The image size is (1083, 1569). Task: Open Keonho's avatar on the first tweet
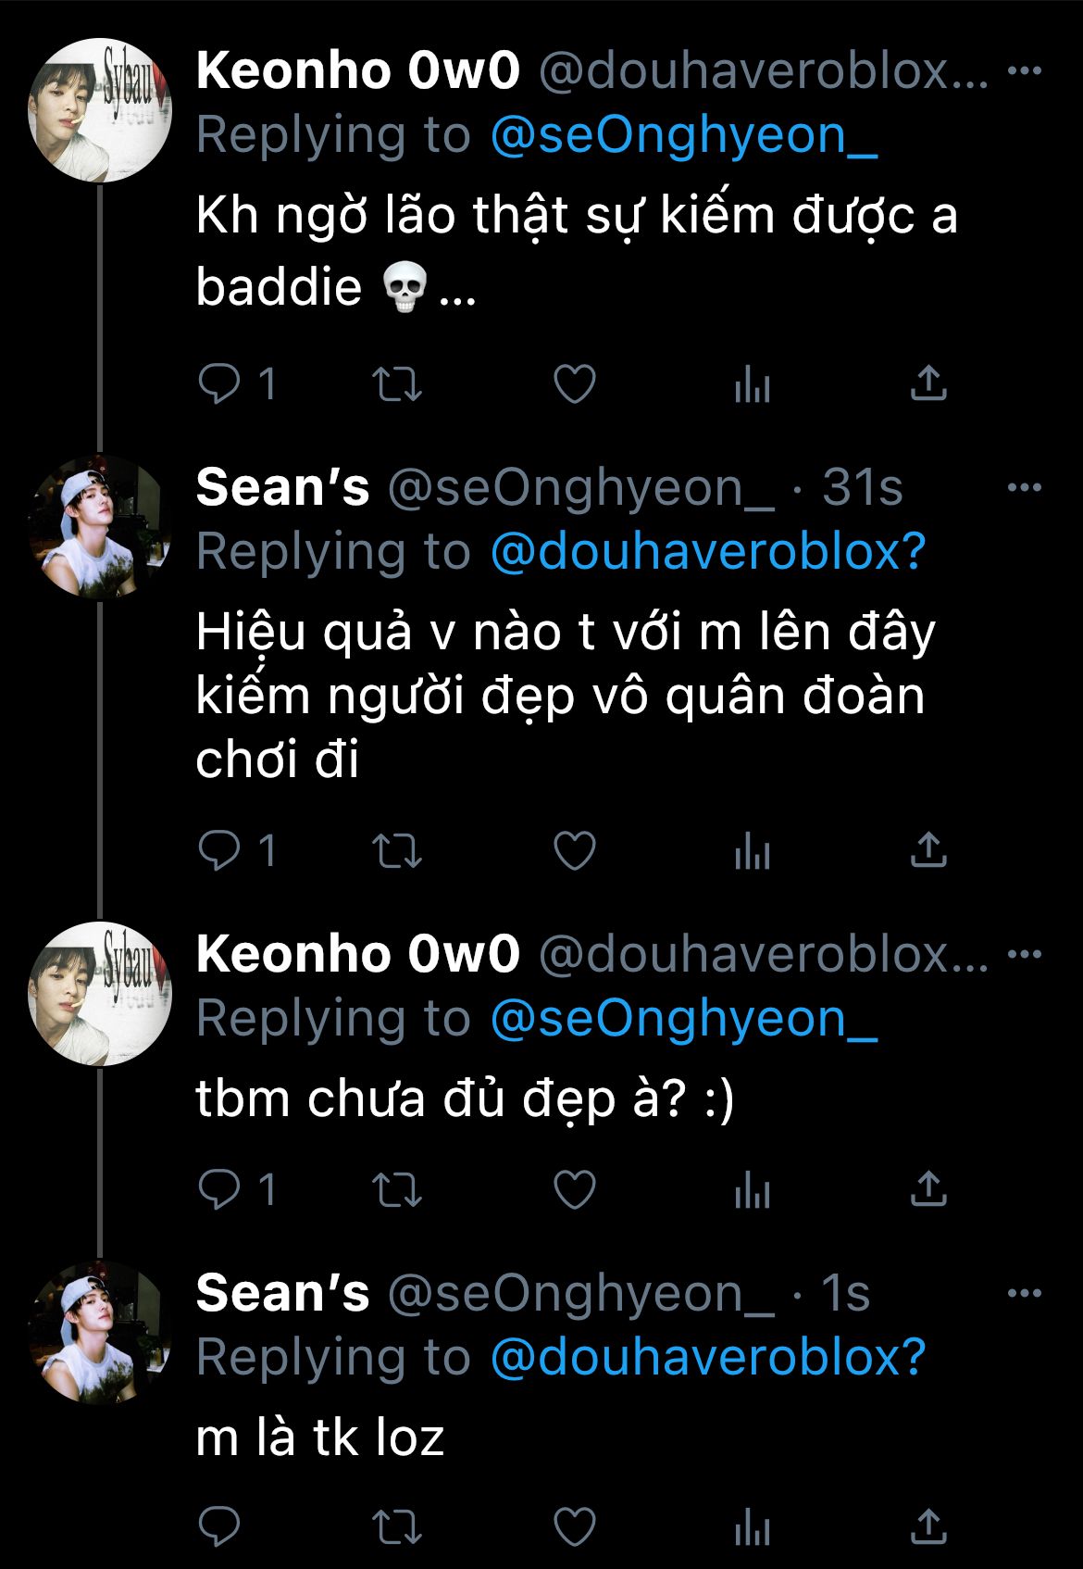[x=100, y=109]
